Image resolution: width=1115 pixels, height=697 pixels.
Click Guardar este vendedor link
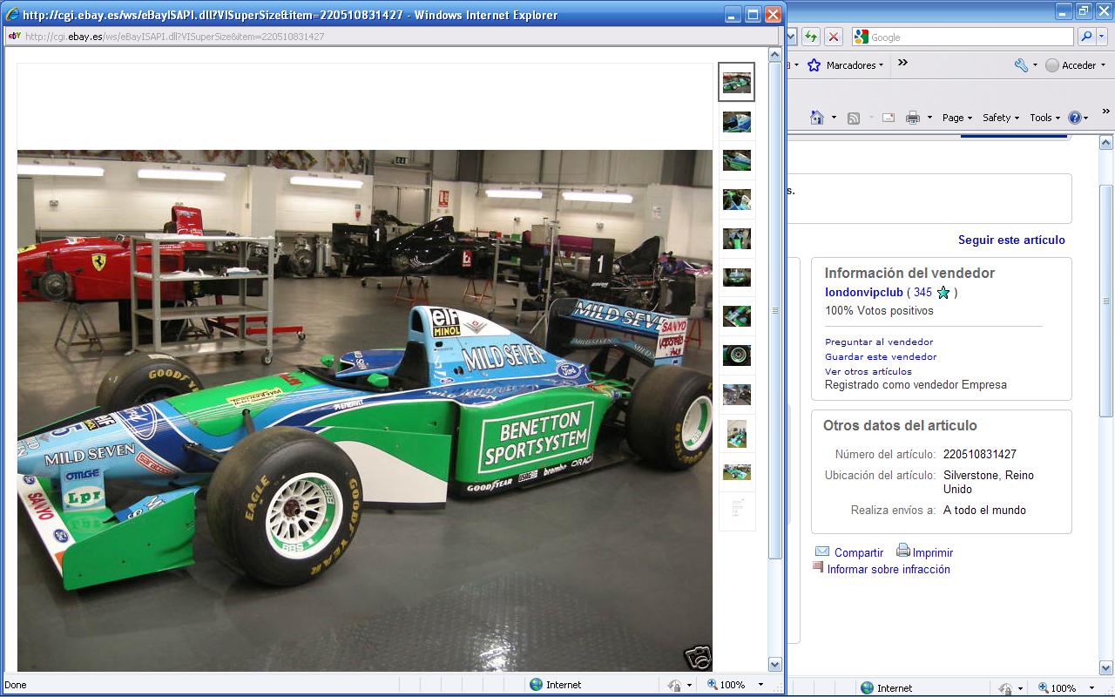[x=881, y=356]
